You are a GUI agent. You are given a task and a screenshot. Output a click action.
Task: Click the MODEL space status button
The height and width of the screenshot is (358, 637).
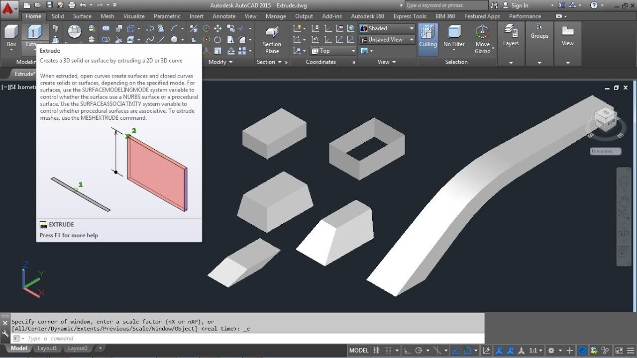(359, 351)
